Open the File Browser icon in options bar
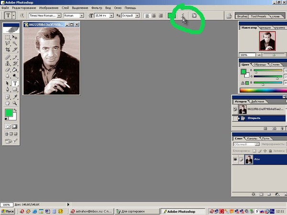The height and width of the screenshot is (215, 287). coord(229,16)
